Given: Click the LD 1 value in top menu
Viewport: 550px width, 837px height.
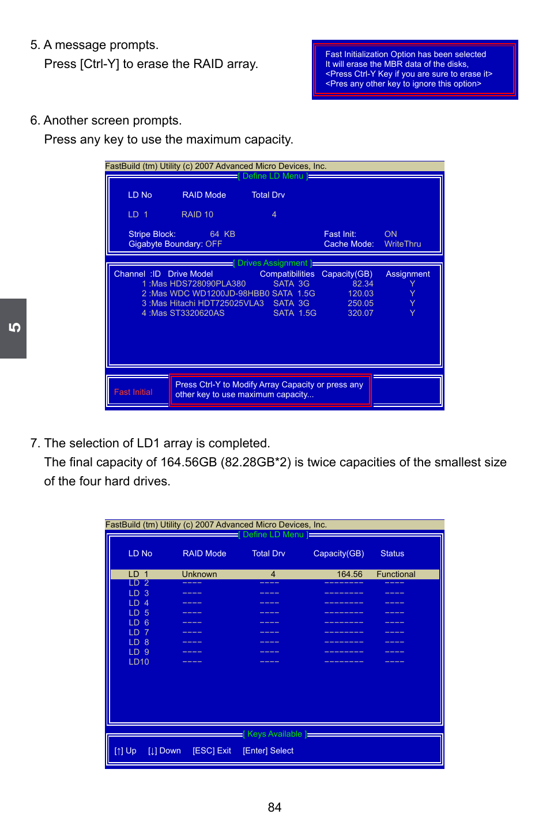Looking at the screenshot, I should click(x=138, y=214).
